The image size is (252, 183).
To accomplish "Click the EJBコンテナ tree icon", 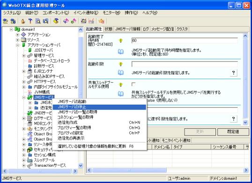I will (30, 71).
